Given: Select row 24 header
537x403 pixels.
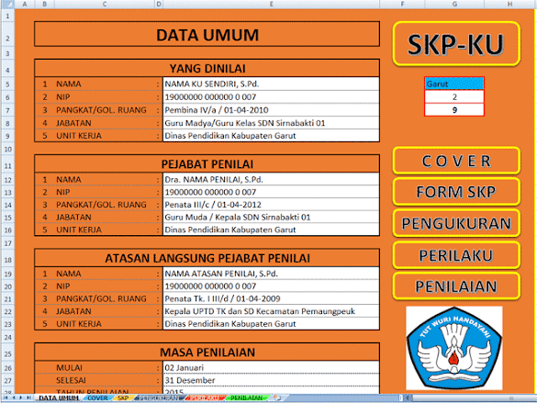Looking at the screenshot, I should [7, 337].
